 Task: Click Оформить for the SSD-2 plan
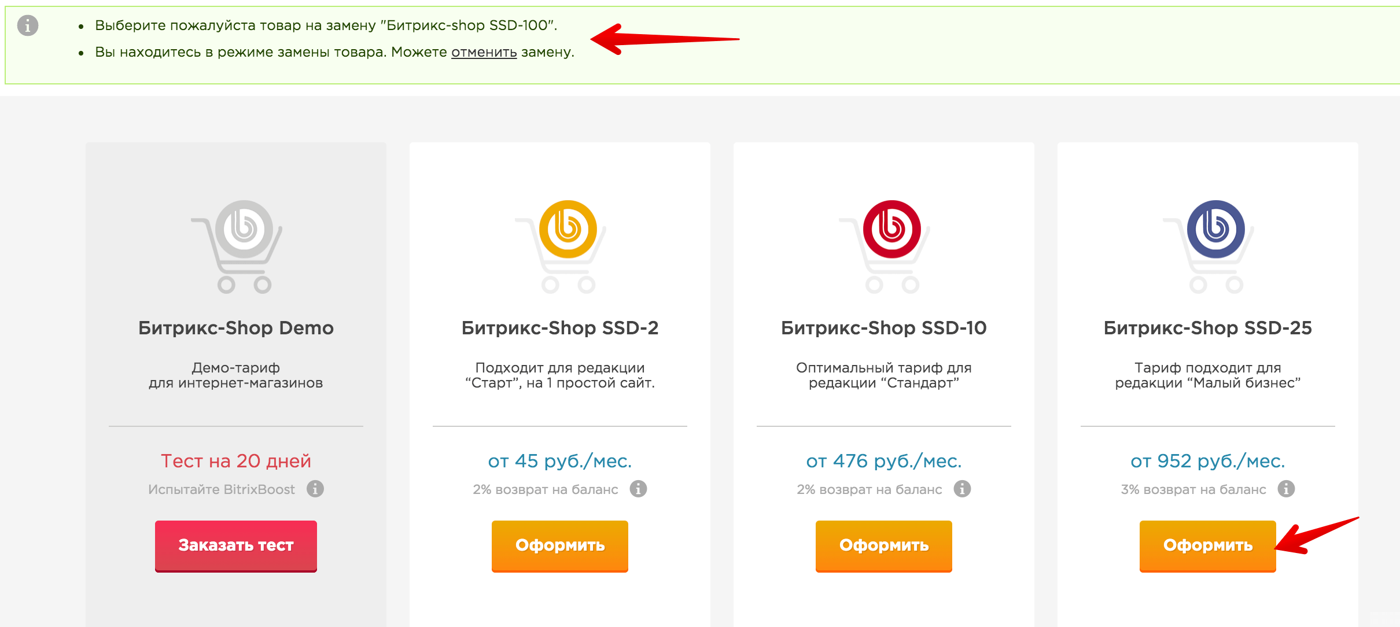click(560, 545)
